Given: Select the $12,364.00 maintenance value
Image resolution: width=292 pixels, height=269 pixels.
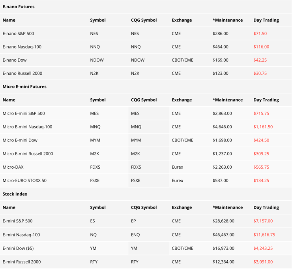Looking at the screenshot, I should [x=223, y=262].
